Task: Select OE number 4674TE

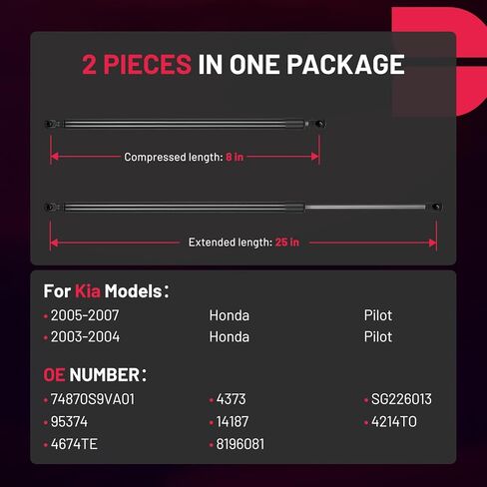Action: (x=74, y=444)
